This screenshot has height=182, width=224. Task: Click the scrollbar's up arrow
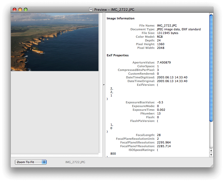(211, 150)
